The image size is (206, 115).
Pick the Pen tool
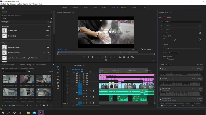point(58,83)
